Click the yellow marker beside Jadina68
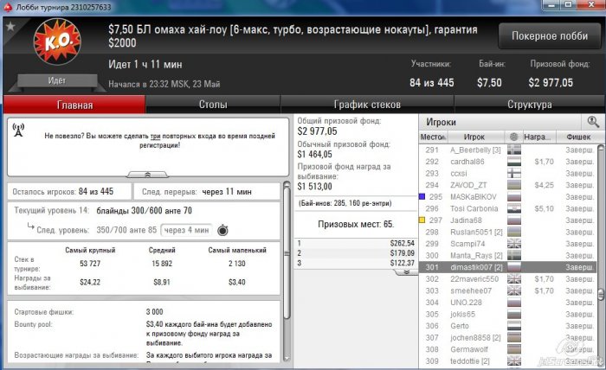Screen dimensions: 606x370 (x=422, y=220)
